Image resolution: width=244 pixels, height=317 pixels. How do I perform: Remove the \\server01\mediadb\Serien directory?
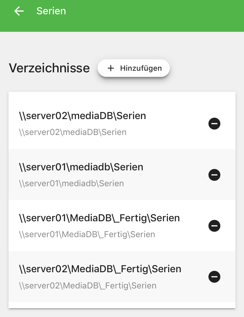214,175
